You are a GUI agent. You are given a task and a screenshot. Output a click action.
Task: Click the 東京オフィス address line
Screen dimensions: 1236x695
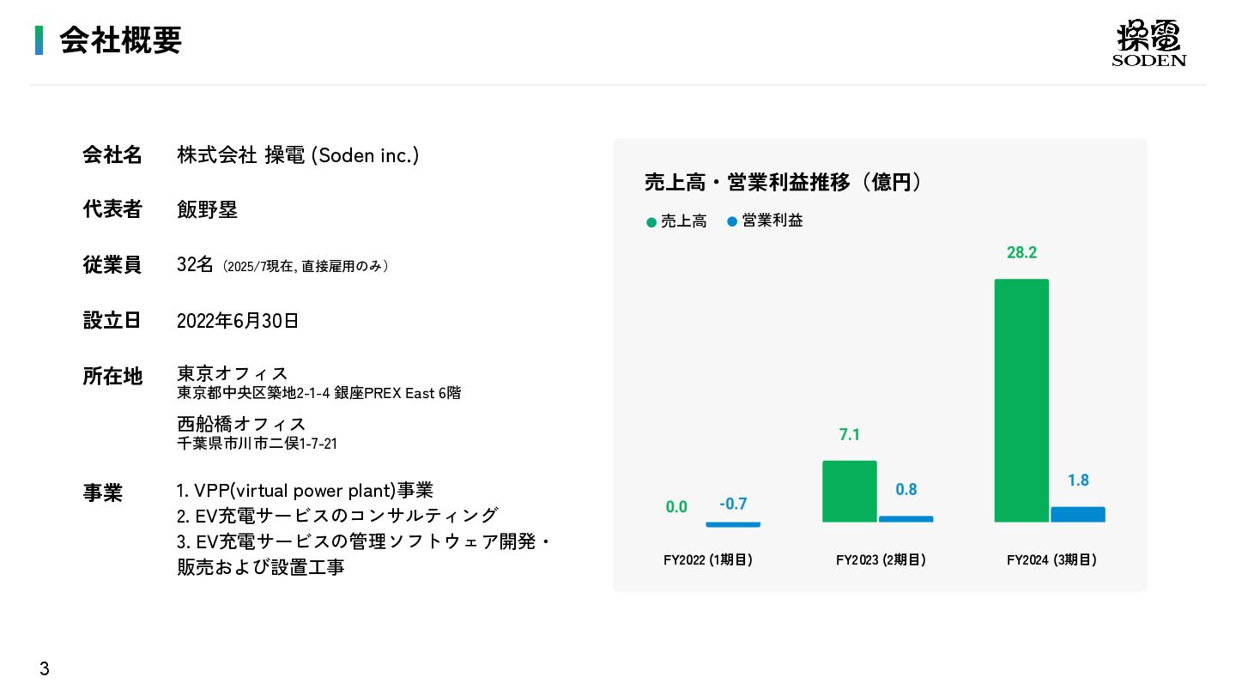pos(318,393)
